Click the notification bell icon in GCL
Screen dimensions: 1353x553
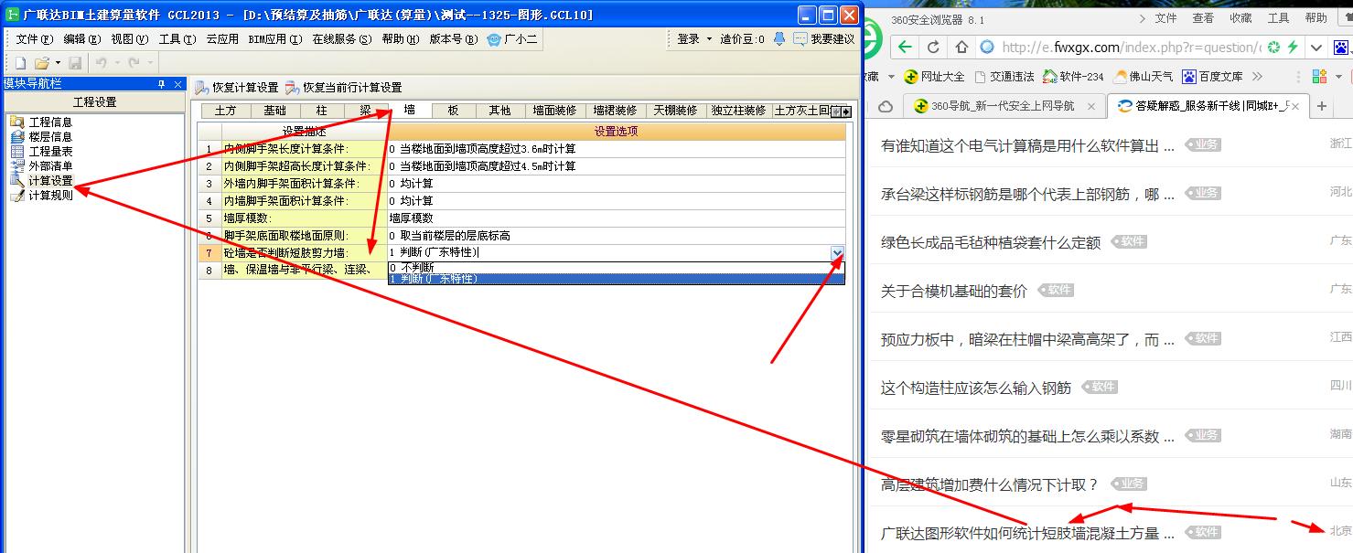779,39
